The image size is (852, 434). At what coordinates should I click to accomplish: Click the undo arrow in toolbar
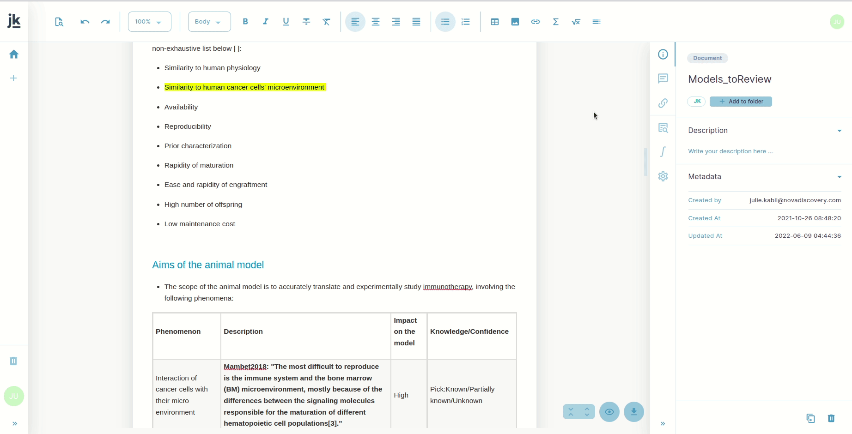[x=85, y=22]
